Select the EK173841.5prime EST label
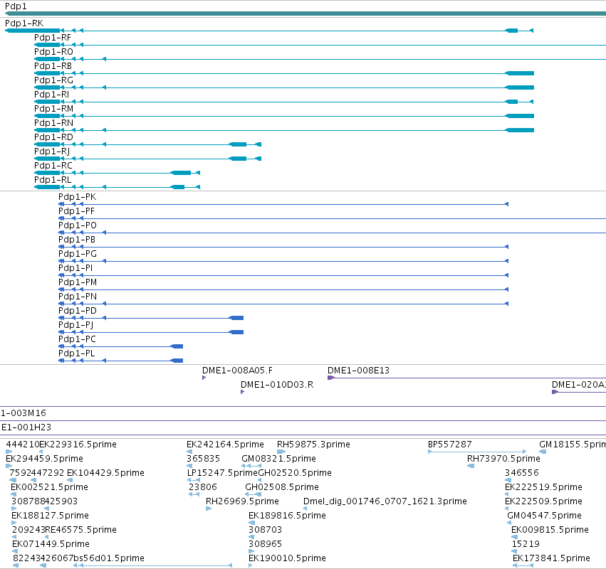606x569 pixels. coord(551,558)
